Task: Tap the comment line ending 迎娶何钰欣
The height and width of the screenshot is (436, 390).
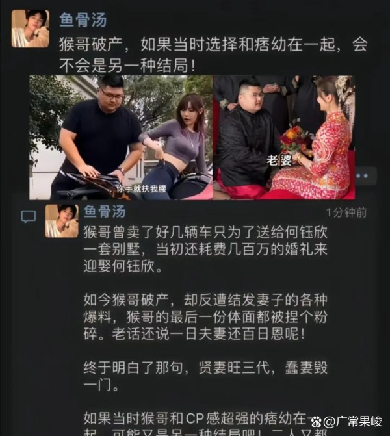Action: pyautogui.click(x=123, y=266)
